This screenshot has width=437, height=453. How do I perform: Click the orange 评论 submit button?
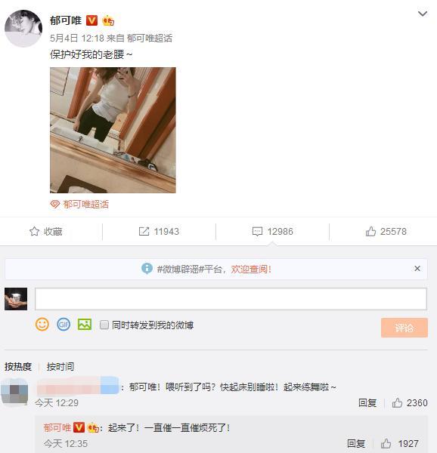tap(404, 328)
